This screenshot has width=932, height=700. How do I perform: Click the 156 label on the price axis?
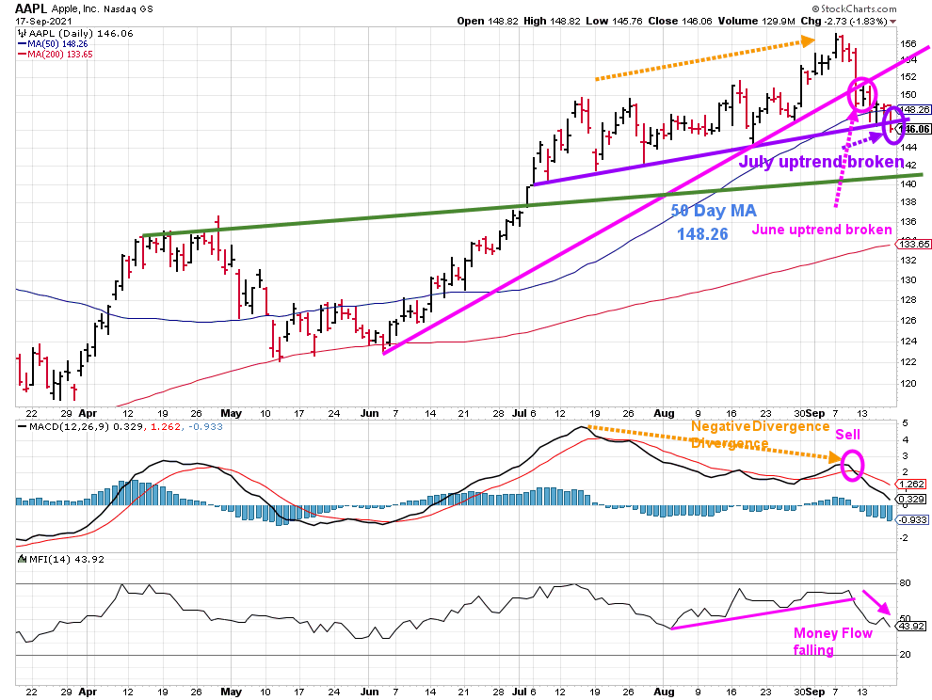(908, 44)
